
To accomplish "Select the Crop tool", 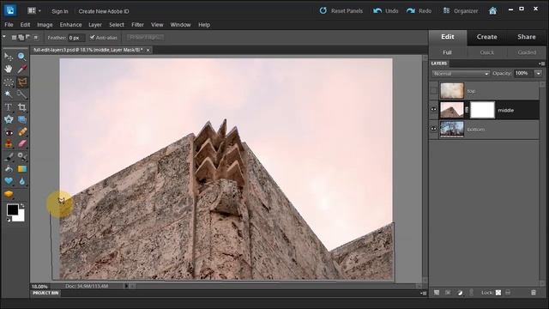I will (21, 106).
